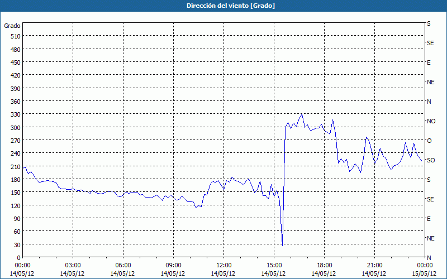Click the "SO" compass label on right axis
The height and width of the screenshot is (279, 447).
(431, 160)
